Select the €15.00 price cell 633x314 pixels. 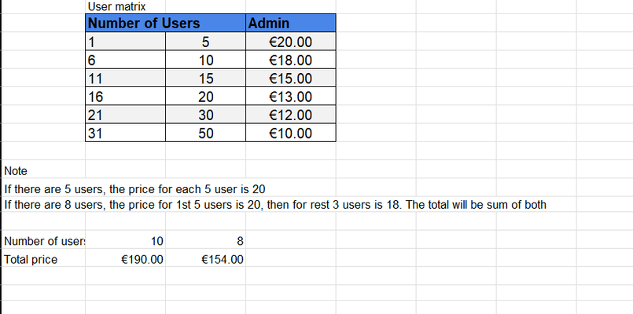pyautogui.click(x=291, y=78)
